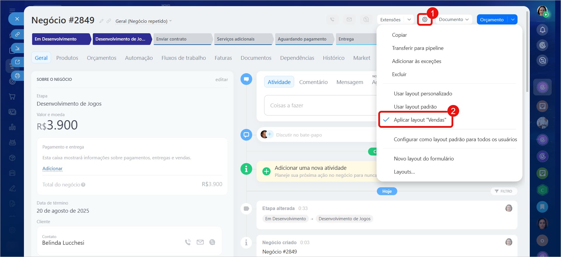The width and height of the screenshot is (561, 257).
Task: Click the Adicionar payment link
Action: pyautogui.click(x=52, y=169)
